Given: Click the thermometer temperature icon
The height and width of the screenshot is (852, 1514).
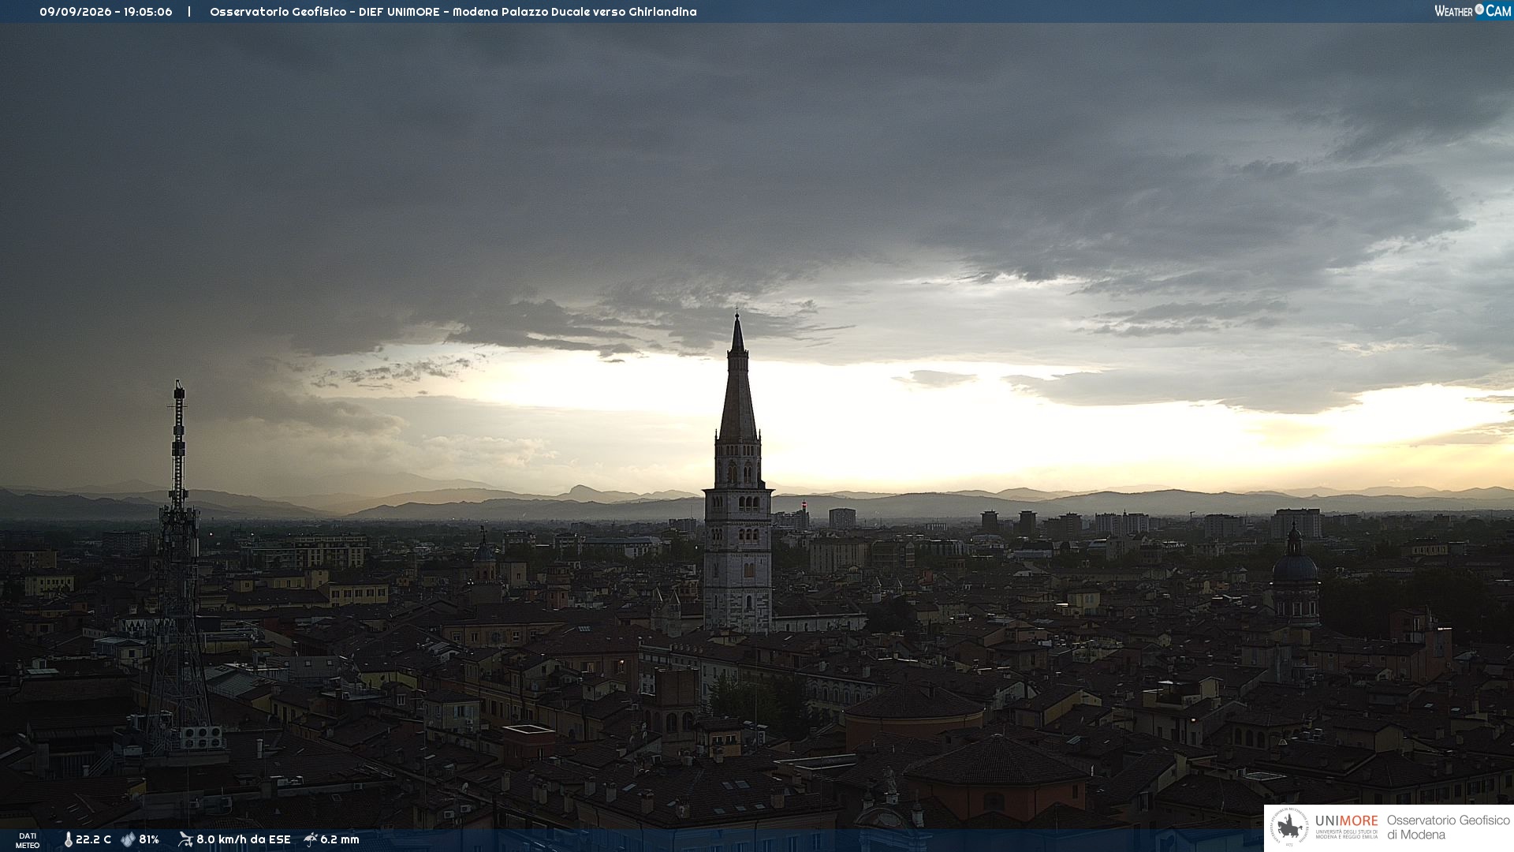Looking at the screenshot, I should (68, 839).
